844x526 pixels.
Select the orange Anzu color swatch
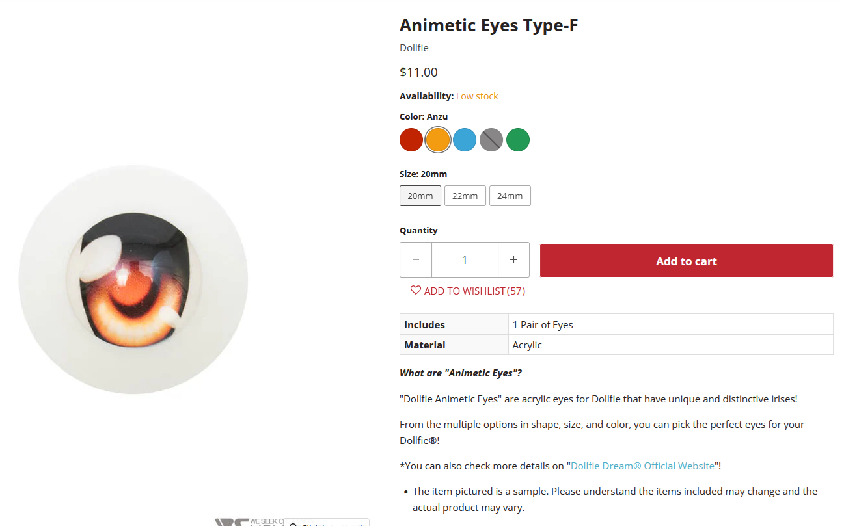[438, 140]
